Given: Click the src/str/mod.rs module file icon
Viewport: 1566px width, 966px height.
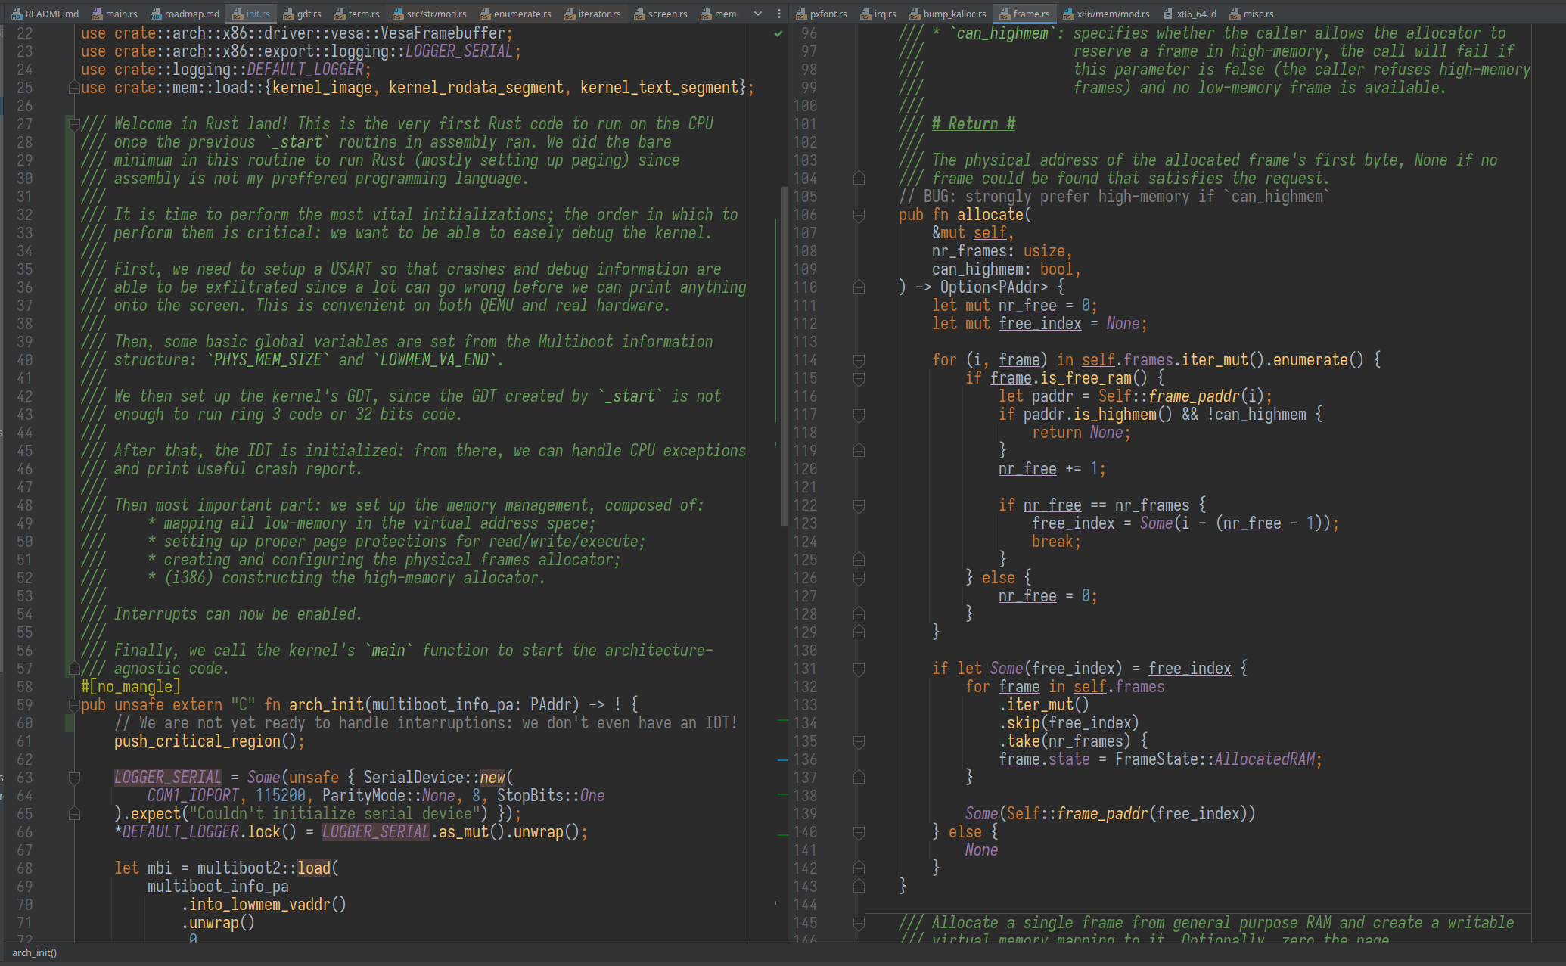Looking at the screenshot, I should 398,14.
